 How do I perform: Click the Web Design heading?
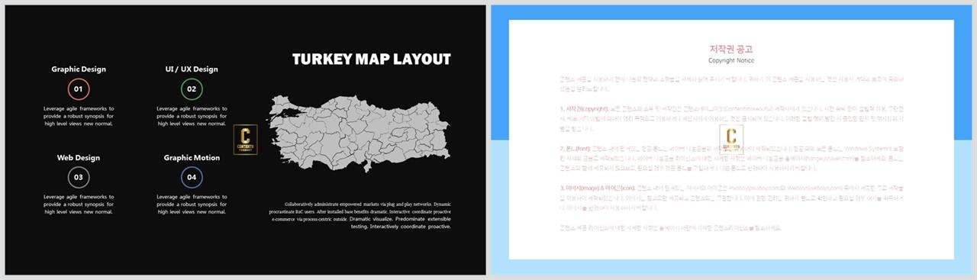(x=79, y=158)
